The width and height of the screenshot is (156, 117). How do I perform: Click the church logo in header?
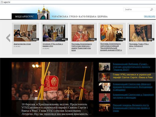pos(43,13)
